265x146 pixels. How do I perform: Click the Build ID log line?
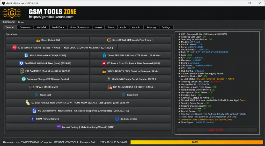click(x=203, y=52)
